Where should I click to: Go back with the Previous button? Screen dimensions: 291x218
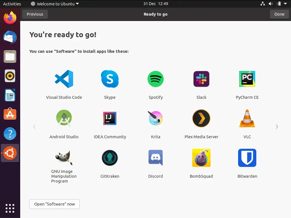coord(35,14)
